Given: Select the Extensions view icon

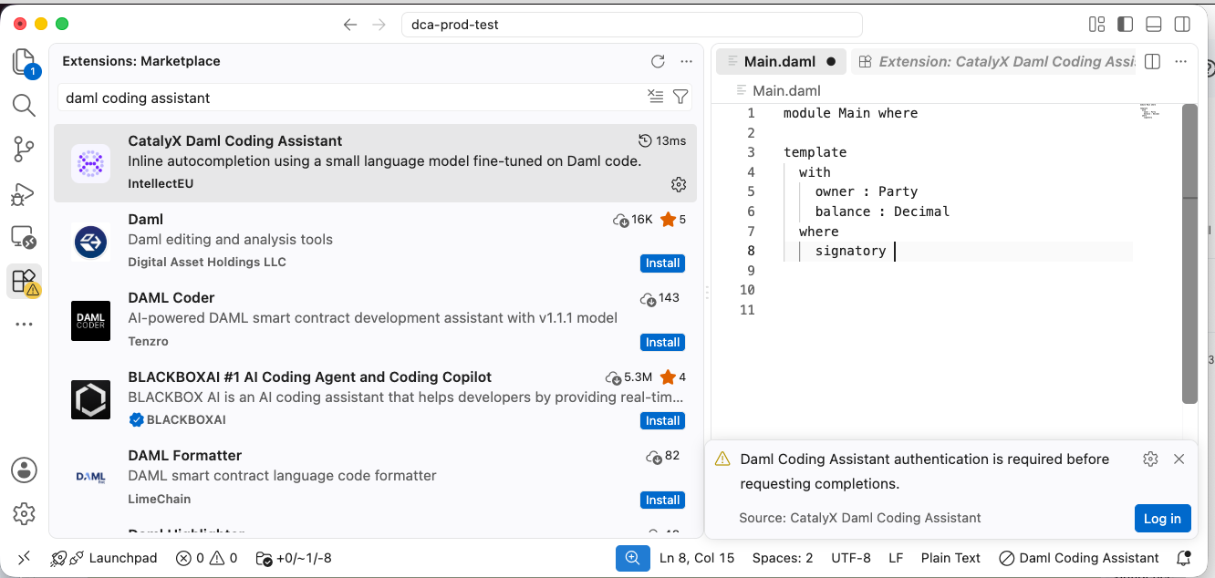Looking at the screenshot, I should (x=24, y=281).
